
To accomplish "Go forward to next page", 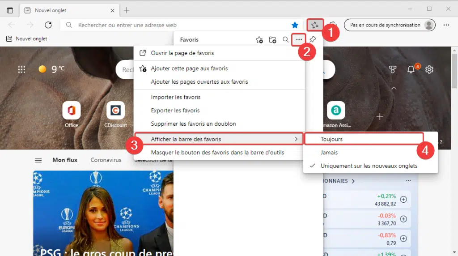I will click(30, 25).
